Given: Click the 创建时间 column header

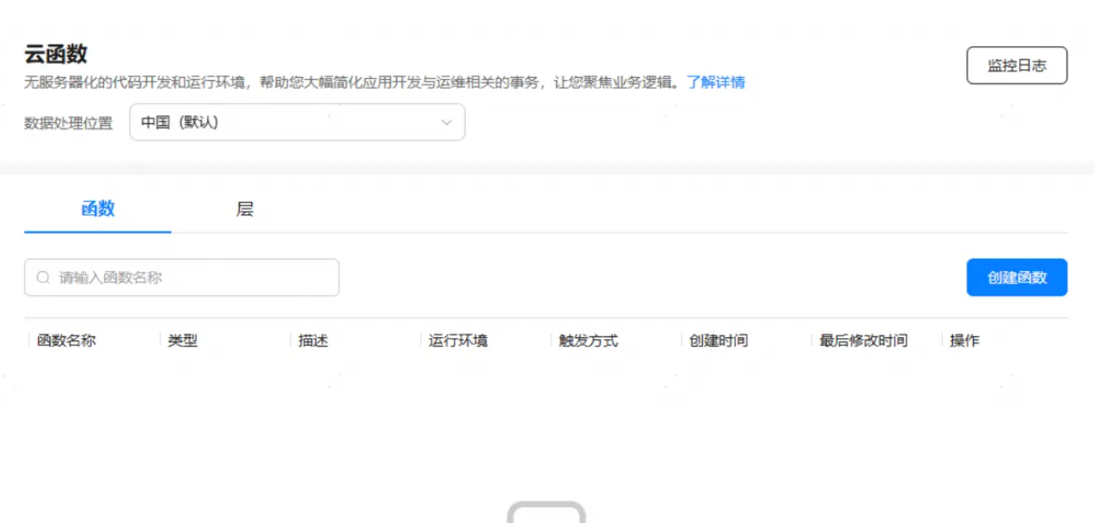Looking at the screenshot, I should pos(718,341).
